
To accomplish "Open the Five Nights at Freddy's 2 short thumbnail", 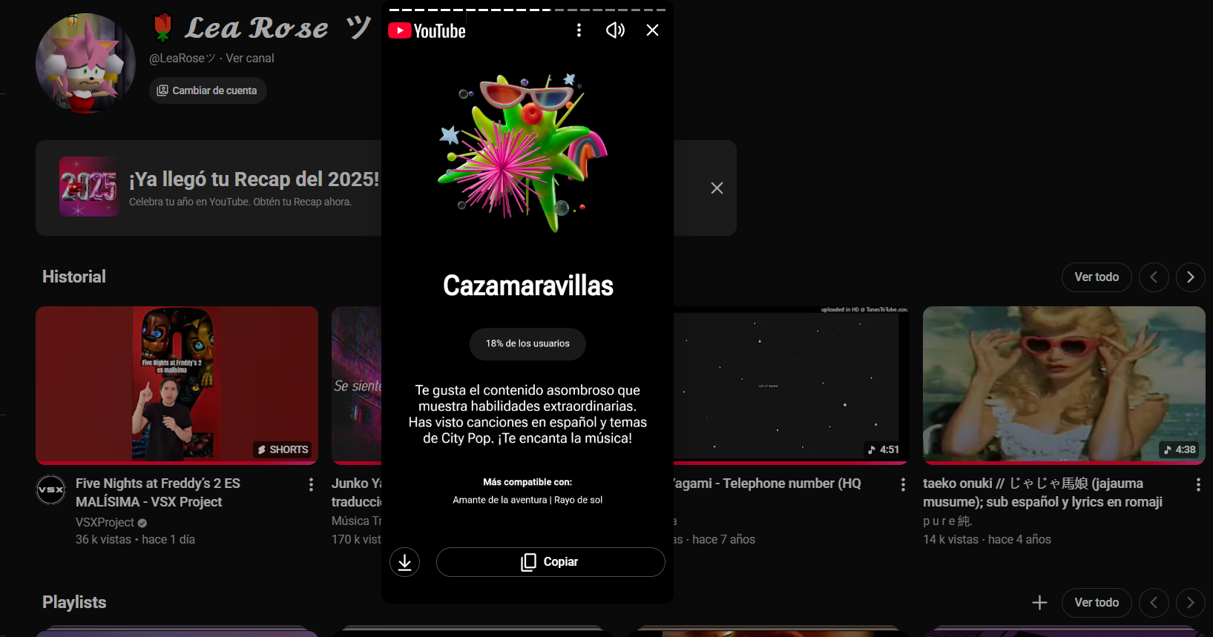I will (x=177, y=386).
